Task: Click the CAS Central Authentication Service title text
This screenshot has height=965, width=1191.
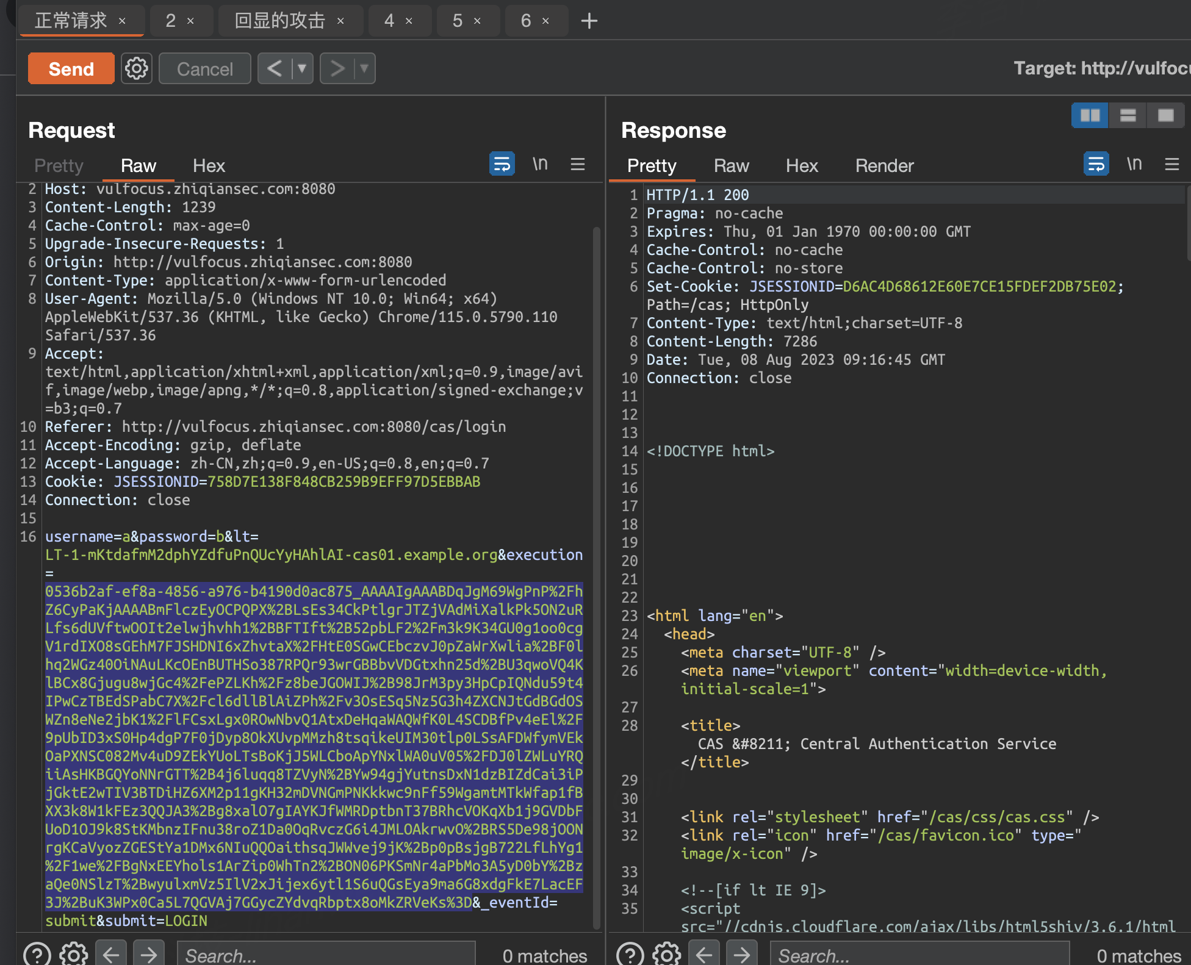Action: click(x=877, y=744)
